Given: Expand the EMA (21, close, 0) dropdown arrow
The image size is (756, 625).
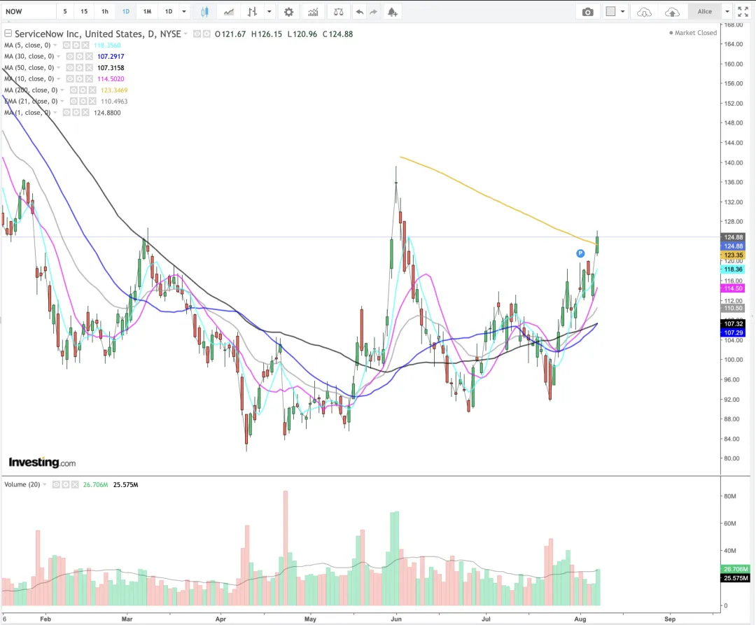Looking at the screenshot, I should pos(62,101).
